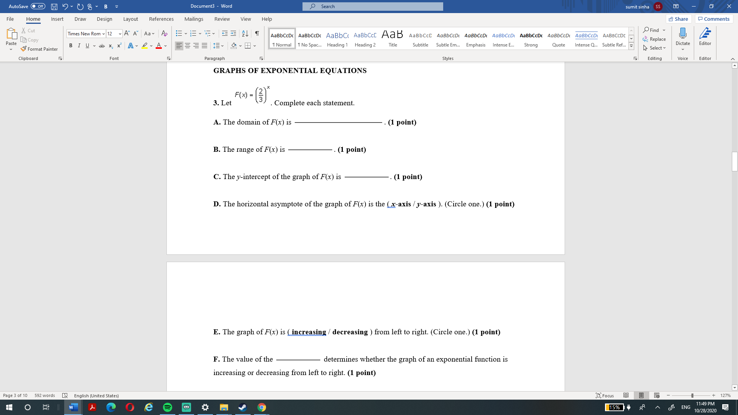Click the Increase Indent icon

click(x=233, y=33)
